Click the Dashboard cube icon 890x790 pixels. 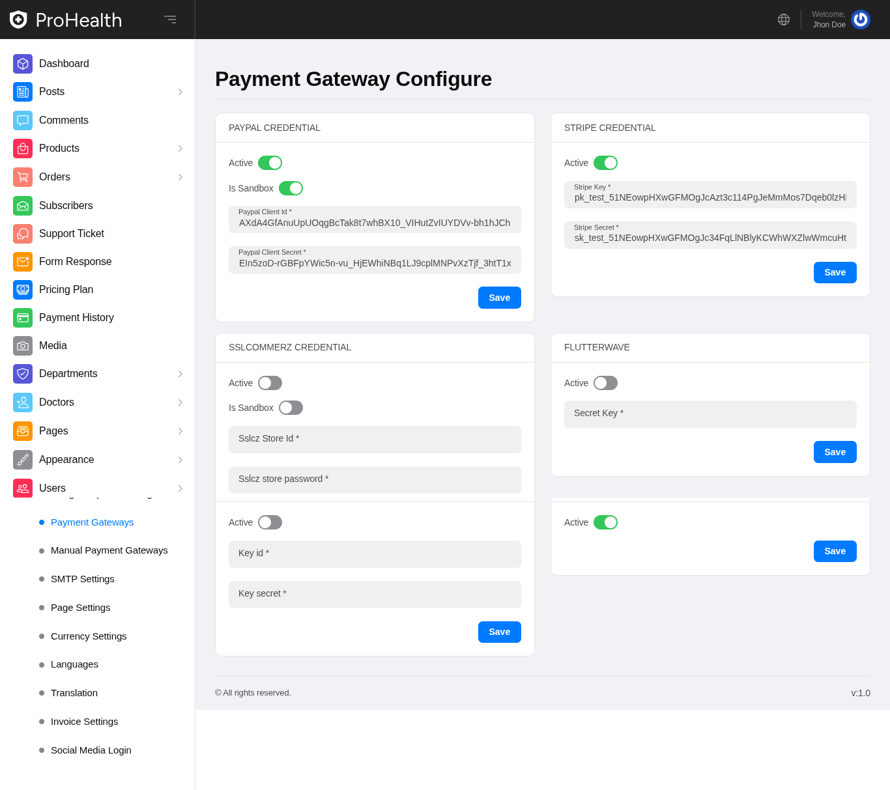click(x=23, y=64)
